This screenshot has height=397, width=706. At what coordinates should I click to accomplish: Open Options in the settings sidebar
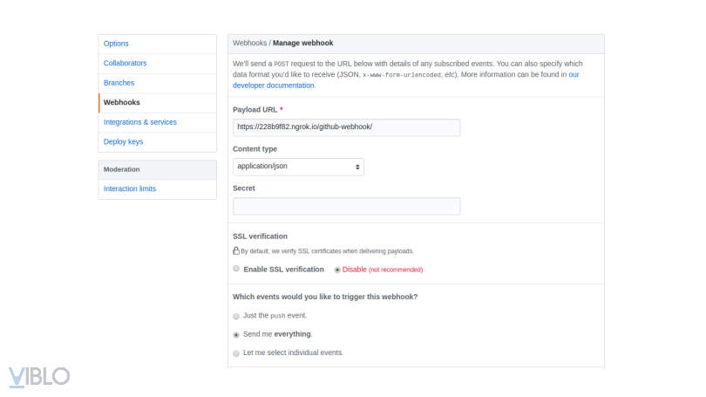point(116,44)
